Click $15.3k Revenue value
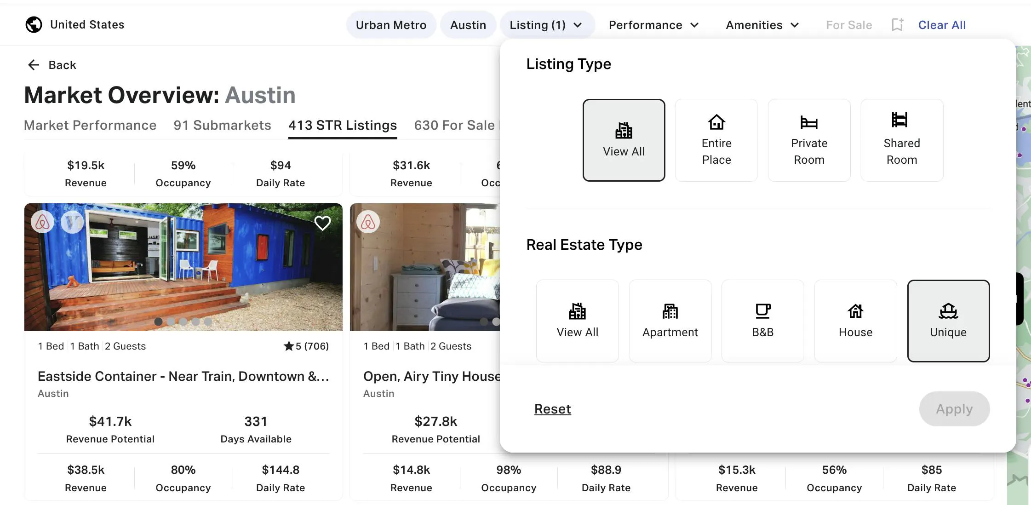The width and height of the screenshot is (1031, 505). [x=737, y=470]
